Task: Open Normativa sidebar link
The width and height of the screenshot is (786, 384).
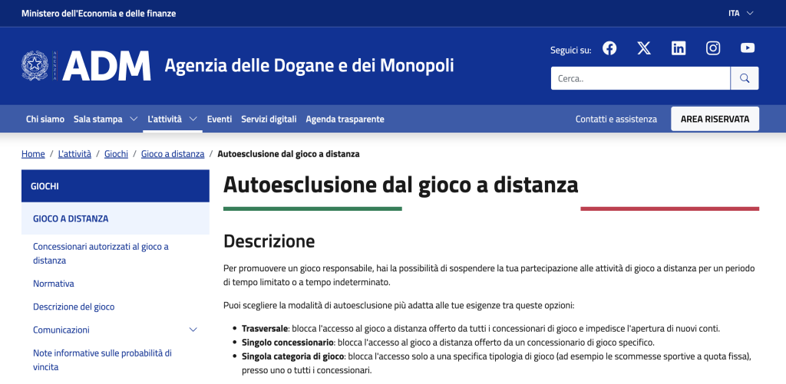Action: coord(54,284)
